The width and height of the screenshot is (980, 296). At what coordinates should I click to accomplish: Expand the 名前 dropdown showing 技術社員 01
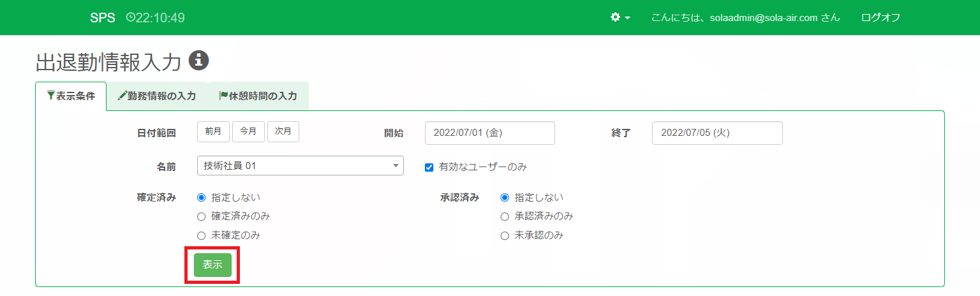coord(301,166)
